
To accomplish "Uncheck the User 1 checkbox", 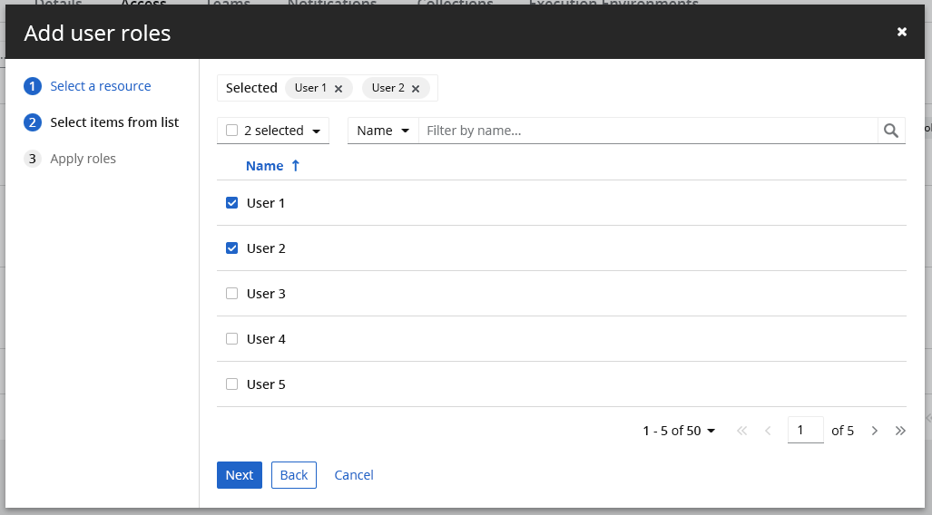I will [231, 203].
